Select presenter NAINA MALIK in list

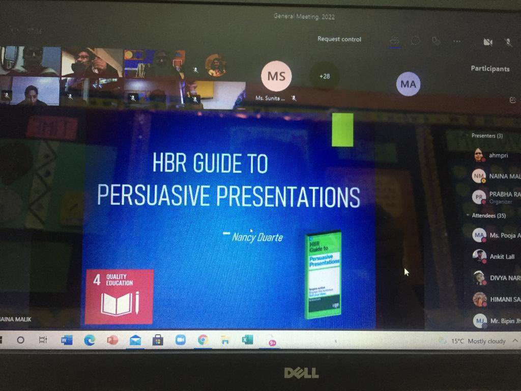[x=496, y=176]
